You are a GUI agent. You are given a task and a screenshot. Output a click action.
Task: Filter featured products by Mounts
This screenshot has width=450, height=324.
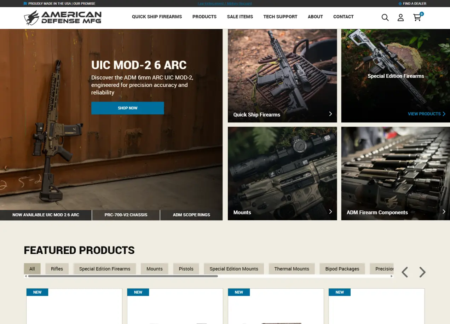click(x=155, y=269)
